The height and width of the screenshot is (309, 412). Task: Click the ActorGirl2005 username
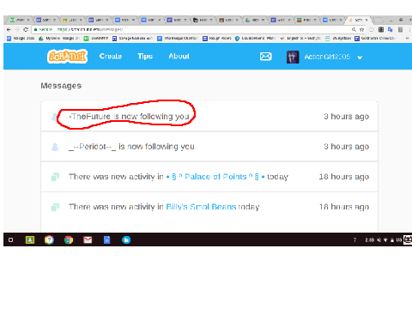pos(327,57)
